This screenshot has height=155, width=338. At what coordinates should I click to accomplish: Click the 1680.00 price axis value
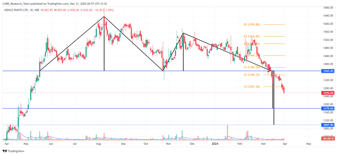pos(328,8)
